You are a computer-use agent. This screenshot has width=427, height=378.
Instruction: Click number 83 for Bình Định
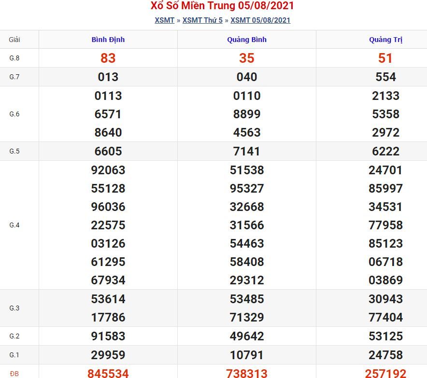coord(108,58)
